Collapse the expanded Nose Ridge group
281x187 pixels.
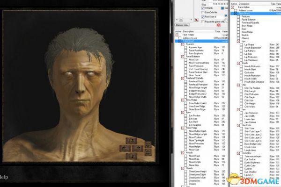click(x=183, y=128)
